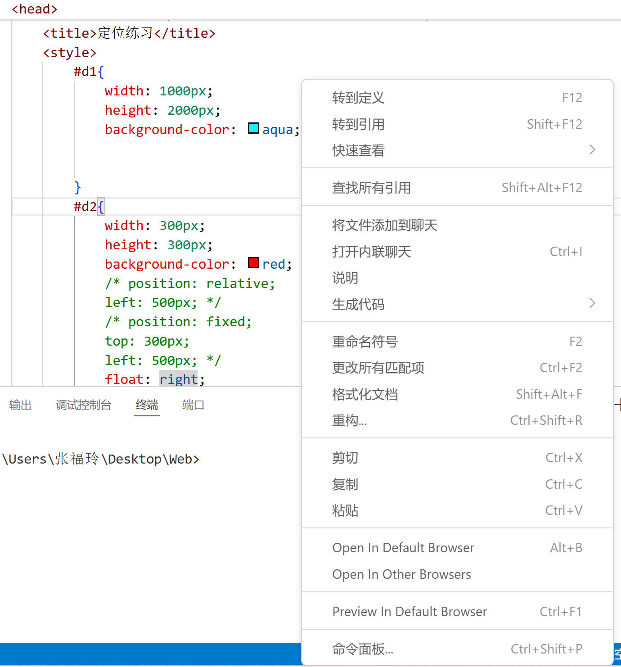Open the 重构... refactor option
The image size is (621, 667).
(457, 420)
